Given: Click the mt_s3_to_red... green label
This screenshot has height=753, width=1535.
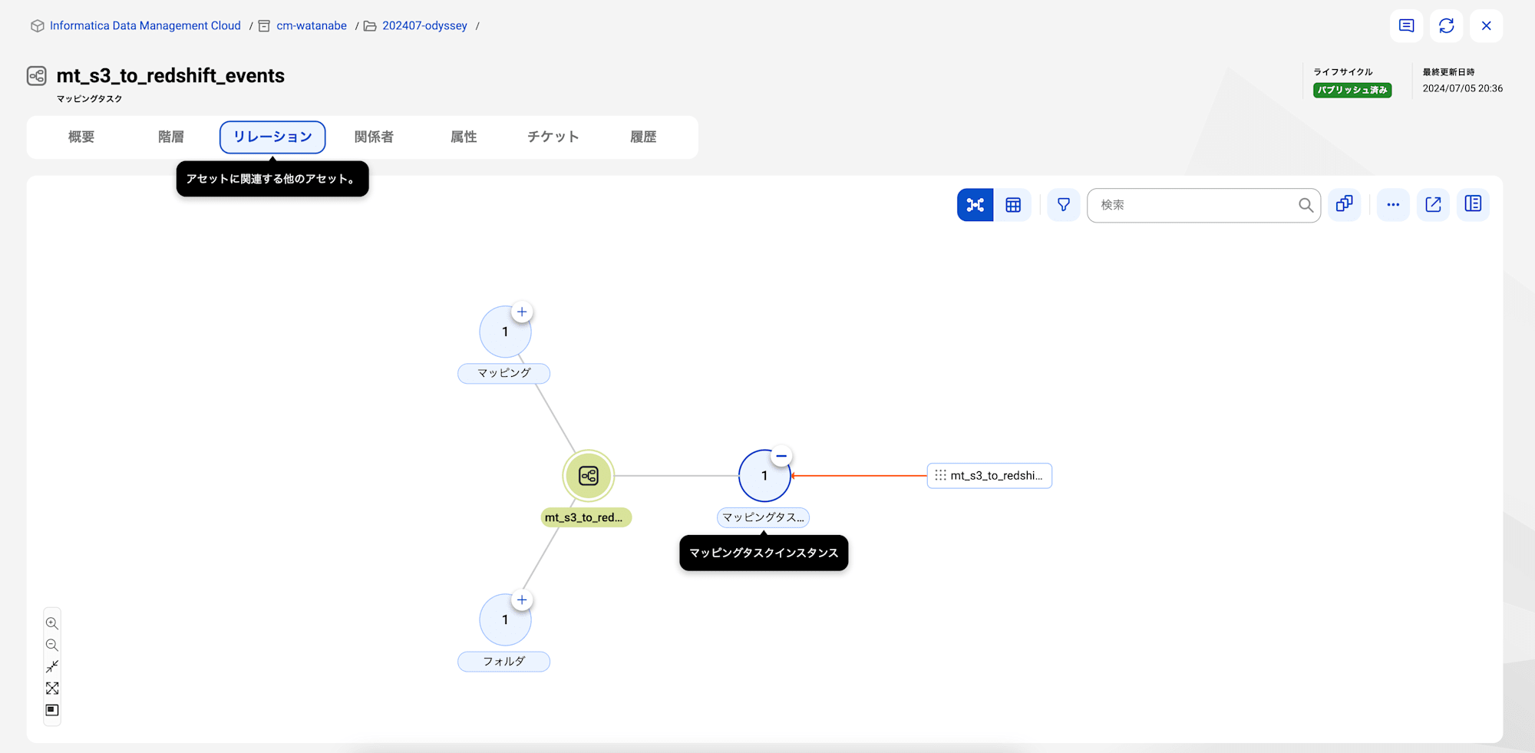Looking at the screenshot, I should click(586, 517).
